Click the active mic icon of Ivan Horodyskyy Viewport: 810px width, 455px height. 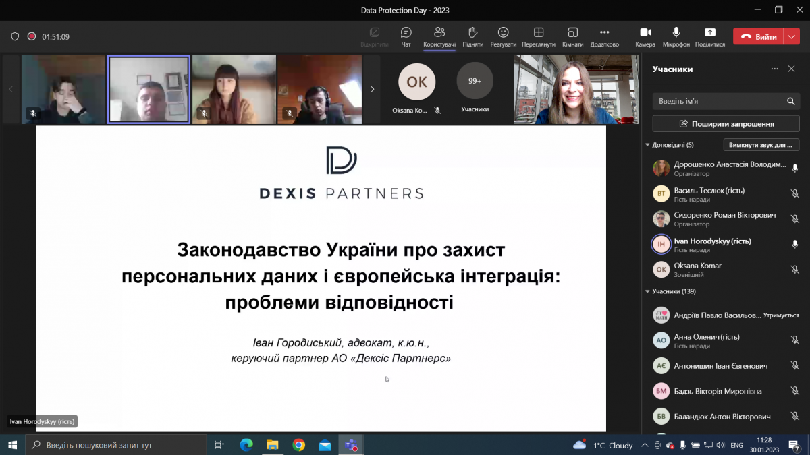click(794, 245)
